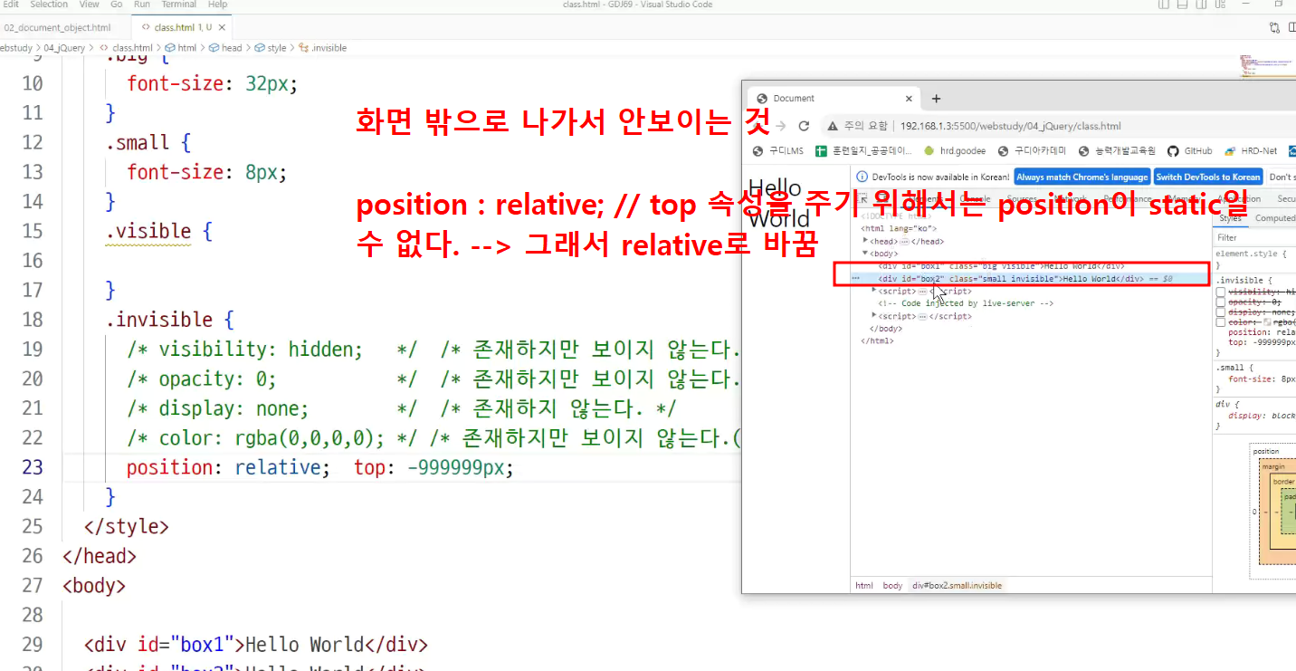Screen dimensions: 1296x671
Task: Collapse the body element in DOM tree
Action: tap(866, 254)
